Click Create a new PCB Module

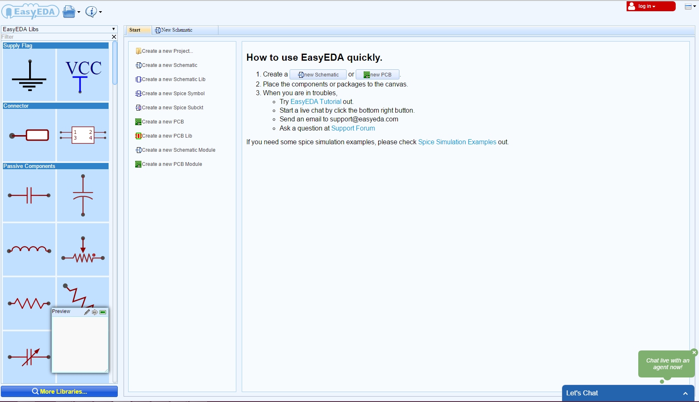click(x=169, y=164)
